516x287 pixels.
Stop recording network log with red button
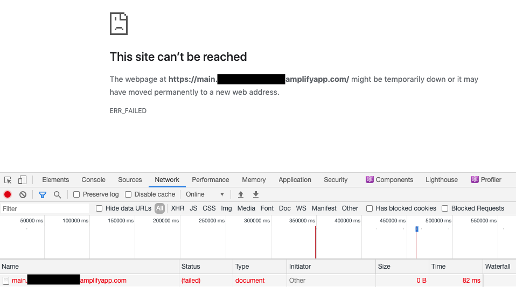click(x=7, y=194)
